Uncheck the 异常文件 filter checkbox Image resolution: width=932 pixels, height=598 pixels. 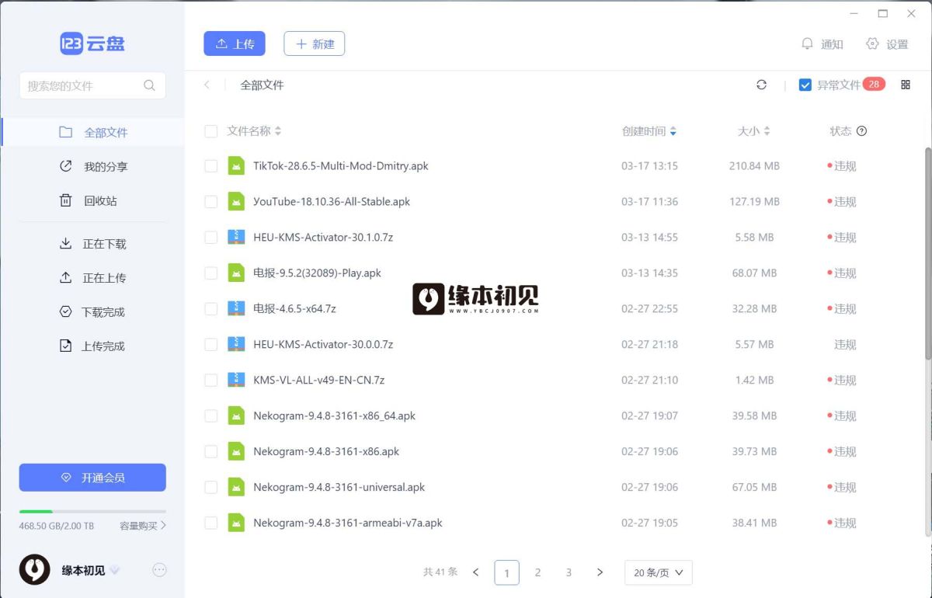pos(805,85)
